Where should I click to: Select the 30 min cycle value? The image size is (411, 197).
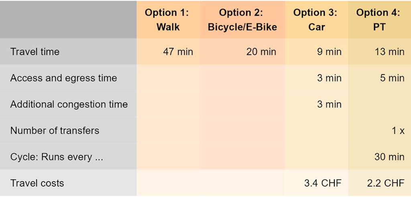coord(389,157)
